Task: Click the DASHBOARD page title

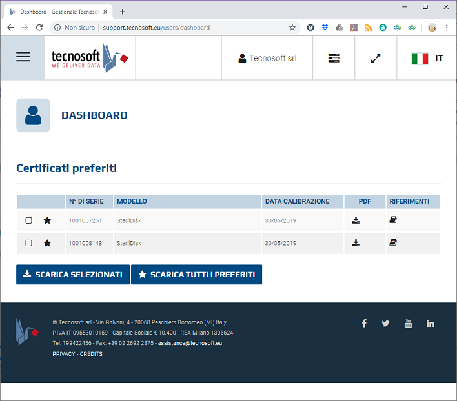Action: 94,115
